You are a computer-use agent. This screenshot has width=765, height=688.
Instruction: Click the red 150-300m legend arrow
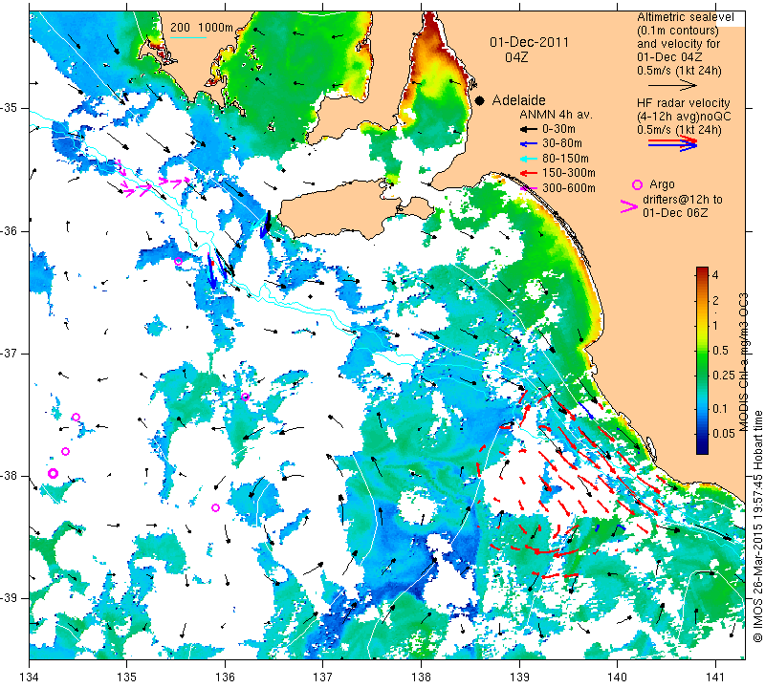pos(528,173)
